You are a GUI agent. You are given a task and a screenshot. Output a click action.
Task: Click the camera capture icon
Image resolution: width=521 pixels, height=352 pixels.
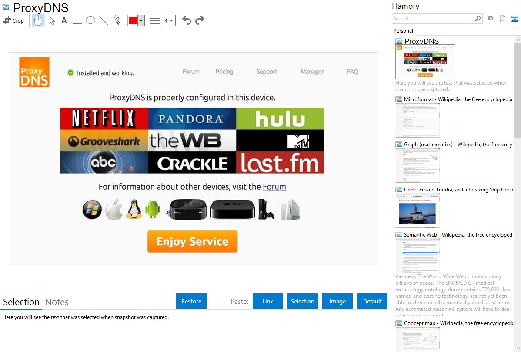491,19
